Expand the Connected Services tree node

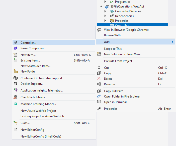pyautogui.click(x=105, y=11)
